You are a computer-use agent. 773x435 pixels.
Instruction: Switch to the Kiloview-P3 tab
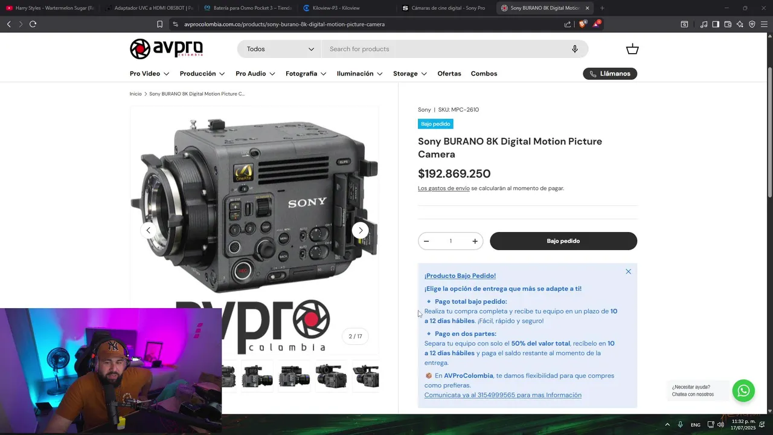tap(347, 8)
